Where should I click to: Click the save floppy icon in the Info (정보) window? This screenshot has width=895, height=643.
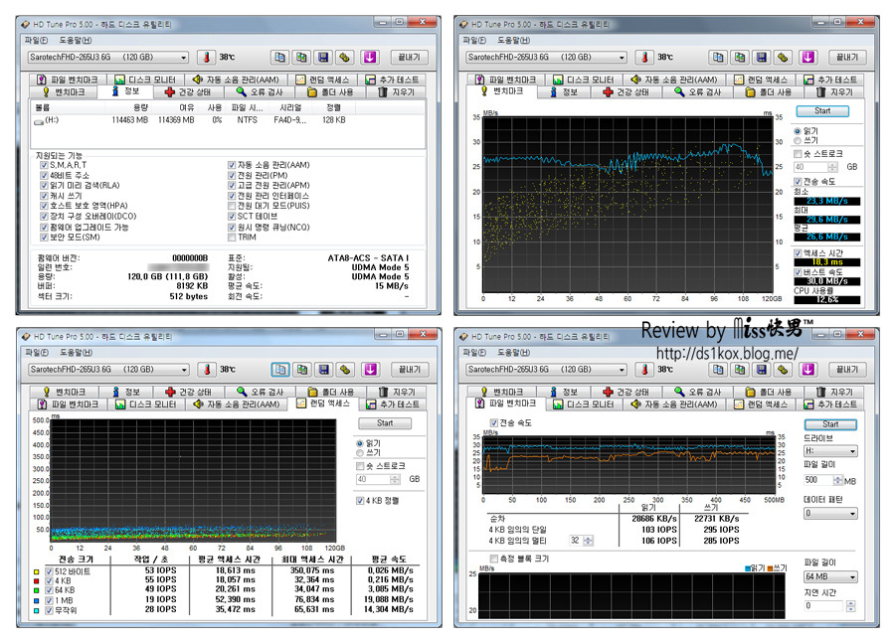click(x=323, y=57)
